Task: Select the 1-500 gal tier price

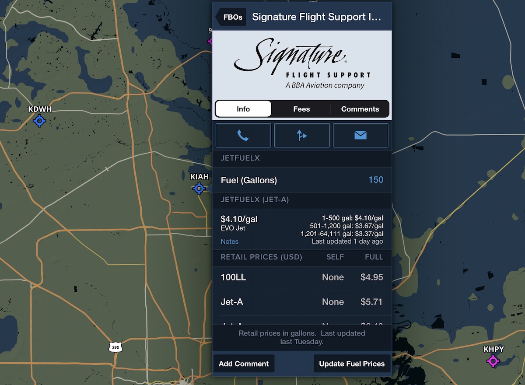Action: pyautogui.click(x=353, y=218)
